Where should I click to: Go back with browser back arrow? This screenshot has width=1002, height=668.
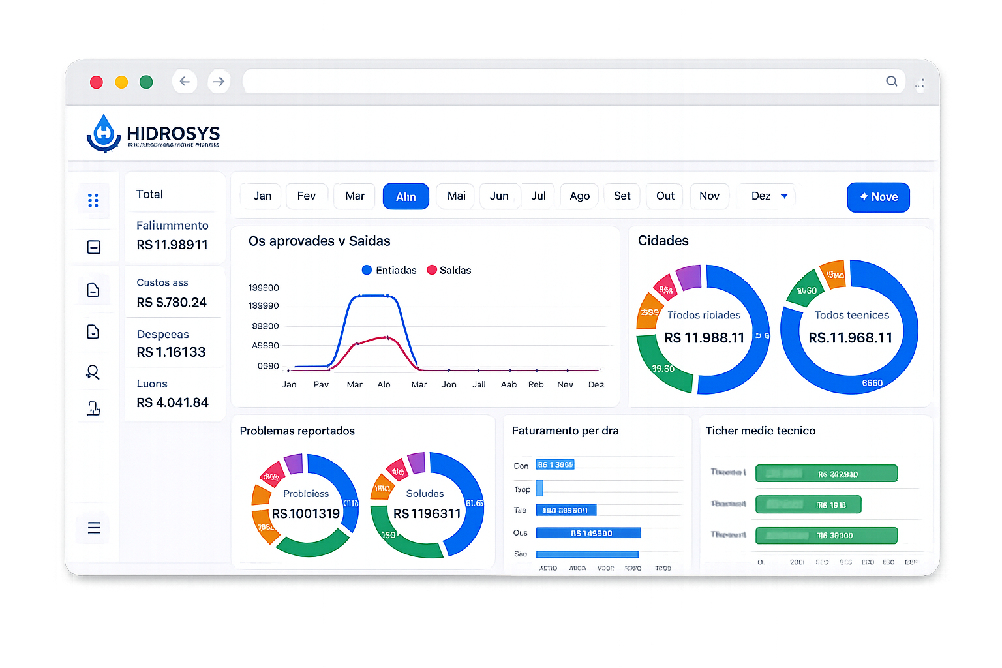[x=185, y=82]
